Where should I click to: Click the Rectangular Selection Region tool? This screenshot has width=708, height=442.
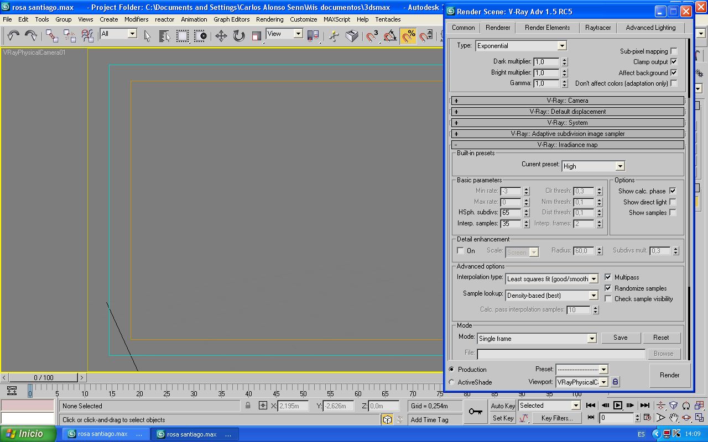click(182, 36)
